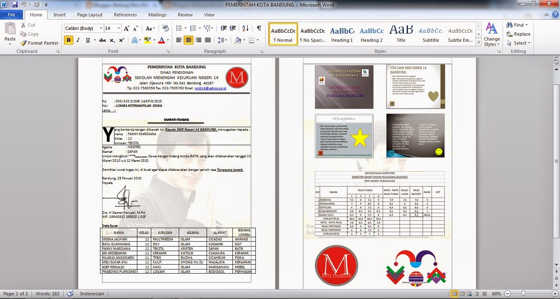Click the red font color button

tap(161, 40)
